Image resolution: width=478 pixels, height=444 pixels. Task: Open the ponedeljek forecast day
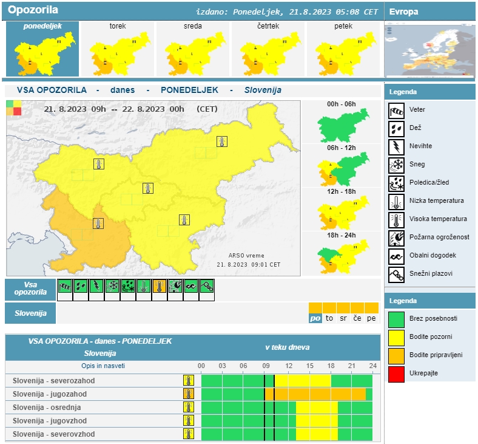42,49
